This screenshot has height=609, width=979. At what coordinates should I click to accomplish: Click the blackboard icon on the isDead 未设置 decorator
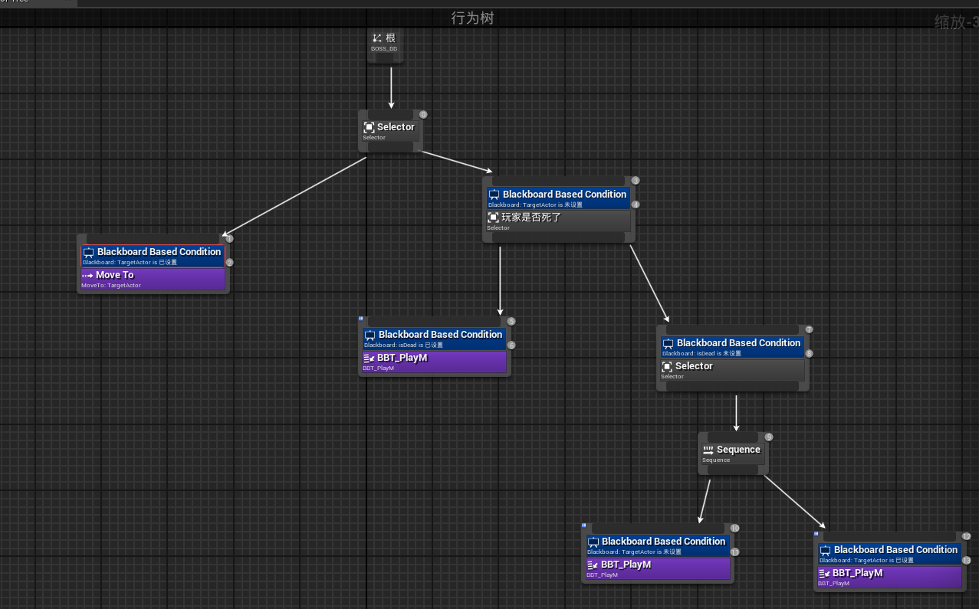668,343
